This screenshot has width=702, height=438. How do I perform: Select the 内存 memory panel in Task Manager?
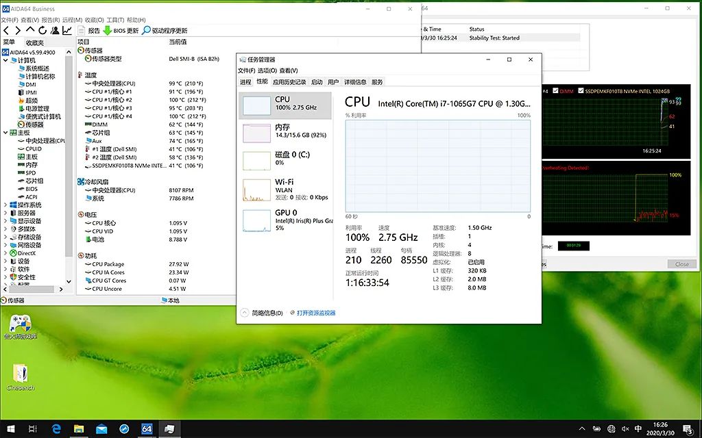click(x=285, y=133)
